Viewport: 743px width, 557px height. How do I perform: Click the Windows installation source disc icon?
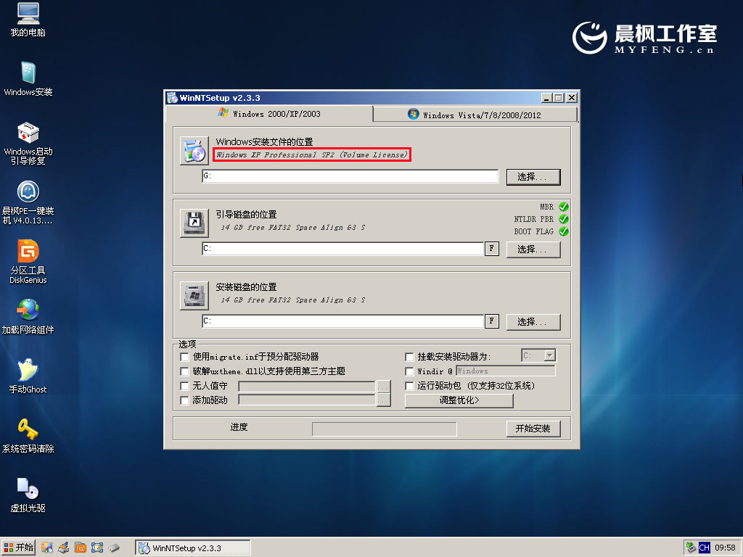pyautogui.click(x=194, y=151)
